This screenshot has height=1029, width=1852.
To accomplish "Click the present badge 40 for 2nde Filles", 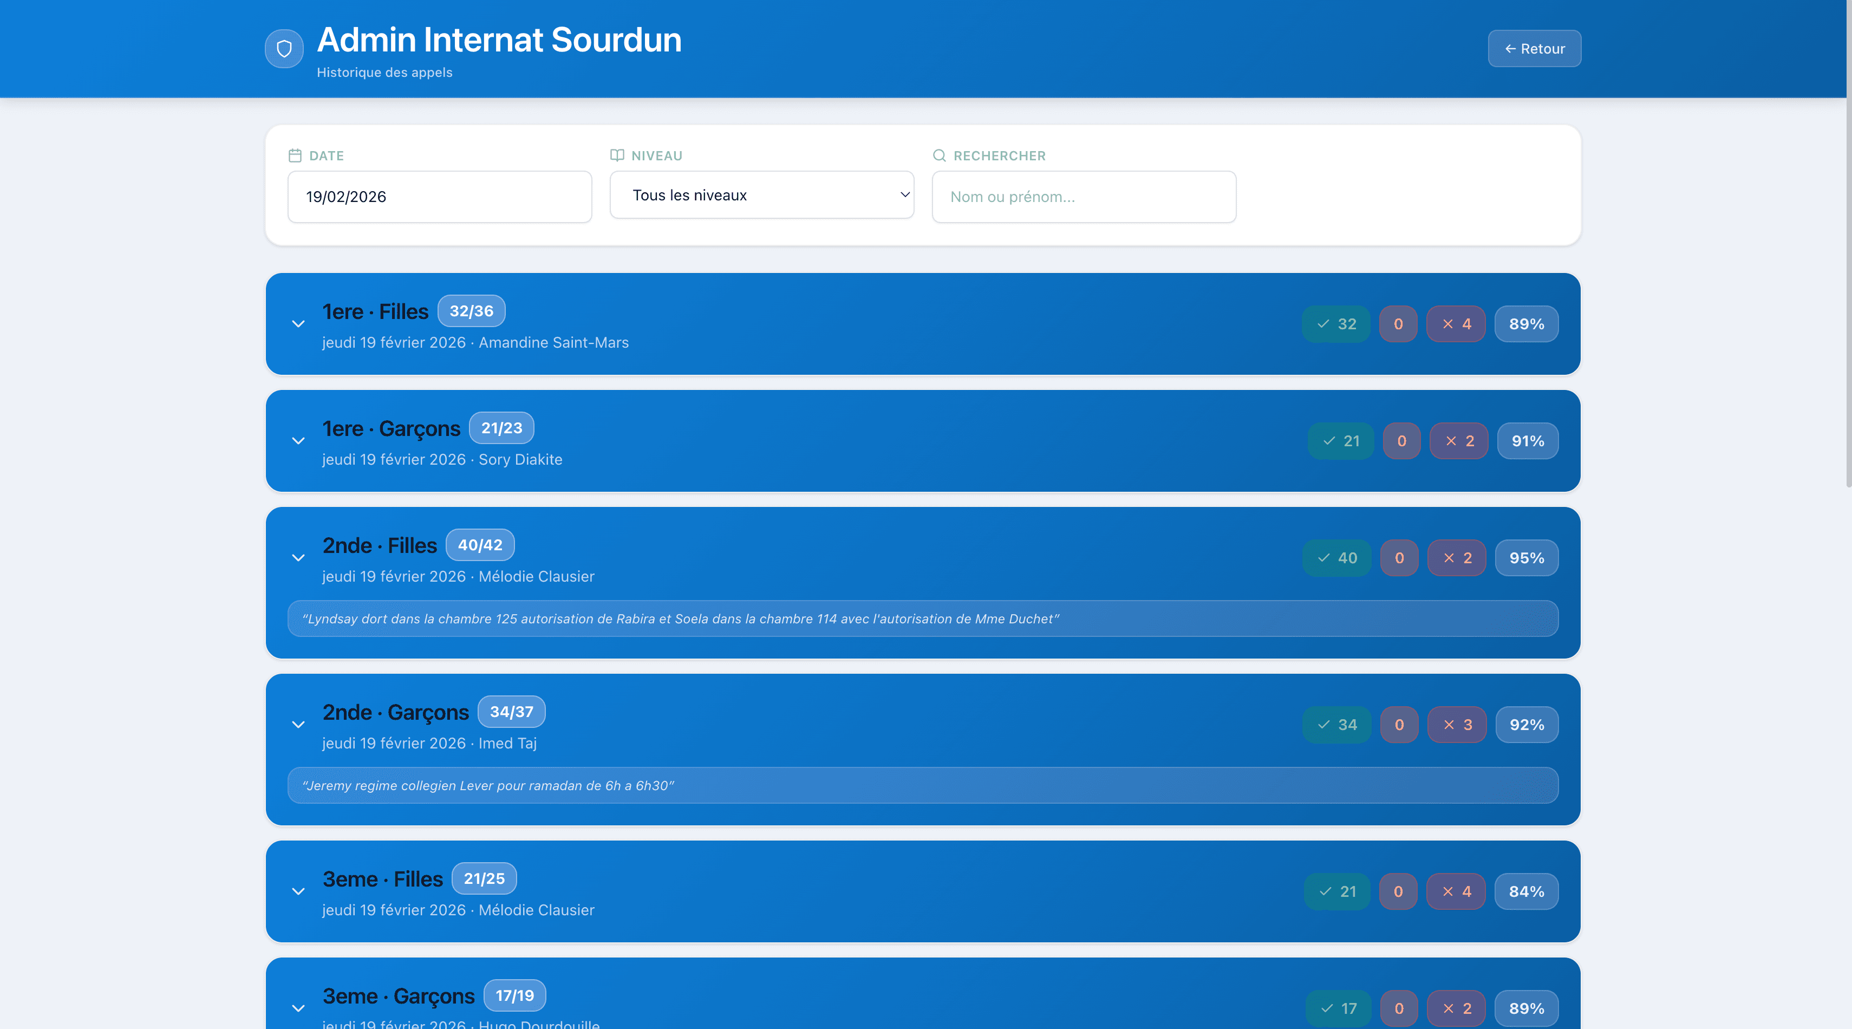I will (1336, 558).
